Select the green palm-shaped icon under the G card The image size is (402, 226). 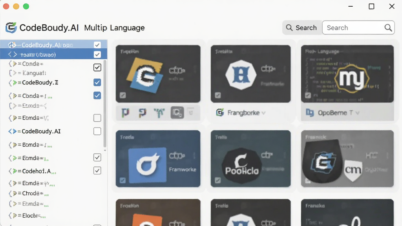tap(159, 113)
